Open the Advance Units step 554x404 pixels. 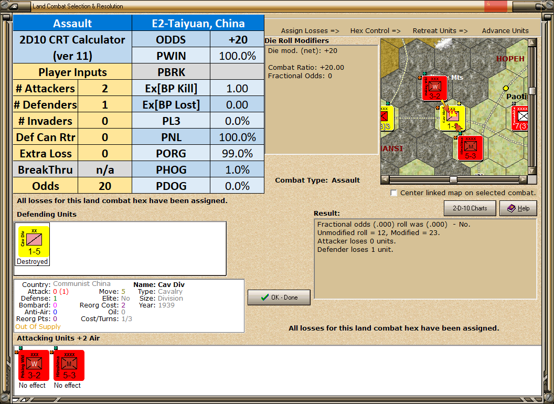click(x=505, y=31)
